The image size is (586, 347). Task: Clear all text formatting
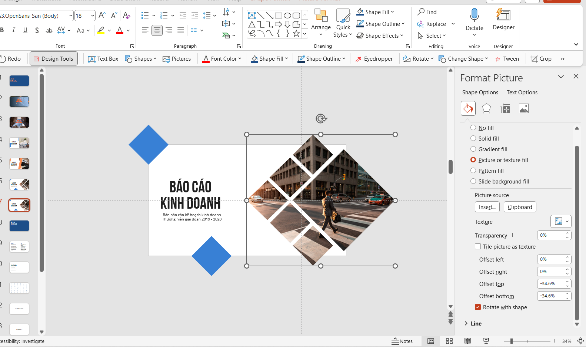click(x=126, y=16)
